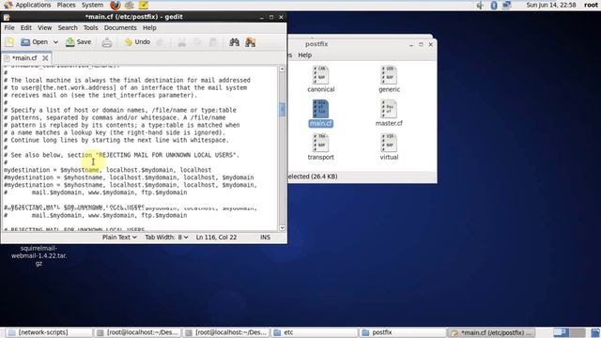The width and height of the screenshot is (601, 338).
Task: Click the scroll up arrow in gedit
Action: (282, 69)
